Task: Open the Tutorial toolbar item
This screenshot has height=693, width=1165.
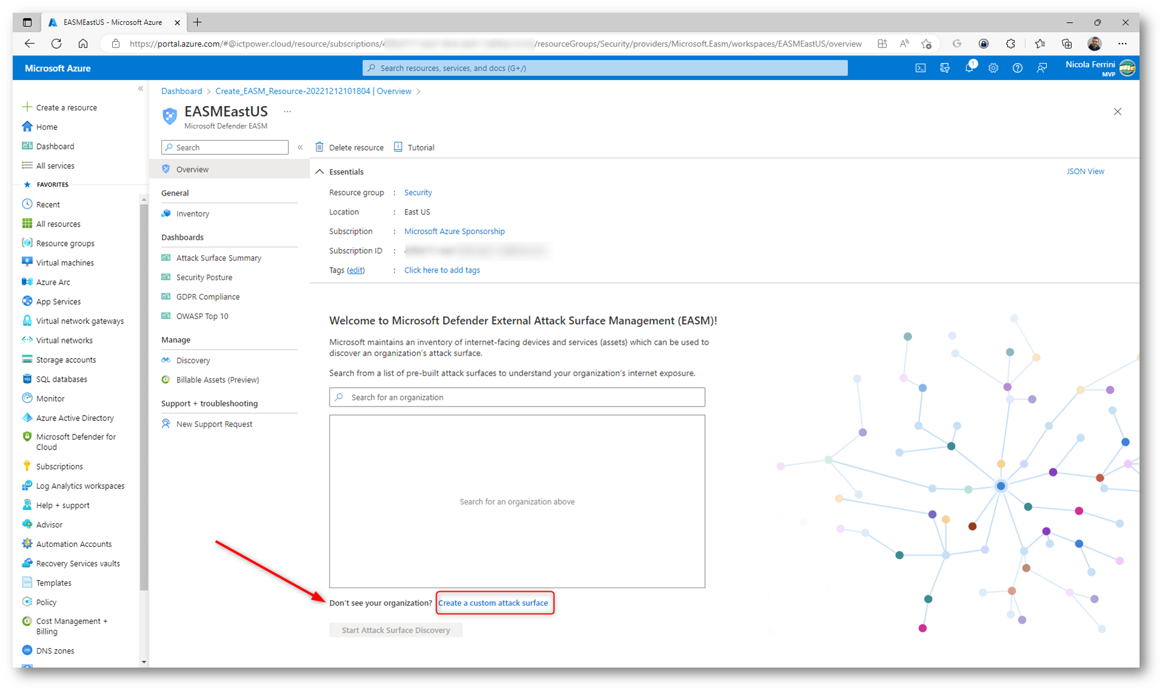Action: (415, 147)
